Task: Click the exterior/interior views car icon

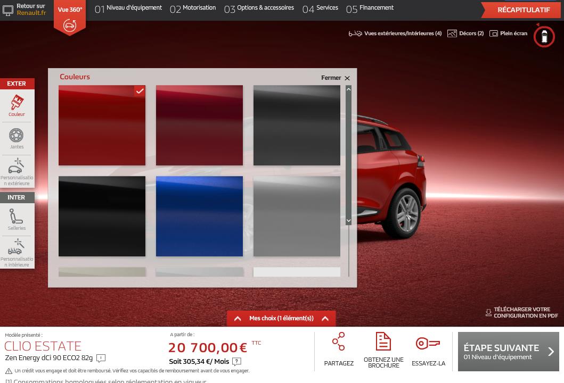Action: click(355, 34)
